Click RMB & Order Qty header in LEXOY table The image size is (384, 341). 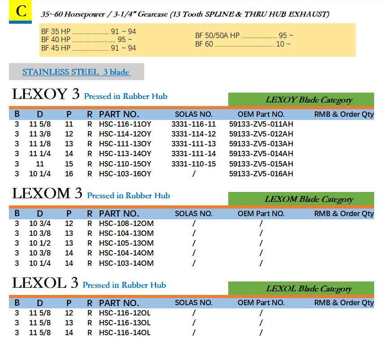[344, 114]
